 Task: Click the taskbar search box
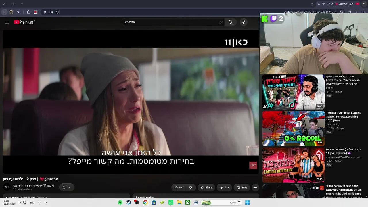point(222,202)
